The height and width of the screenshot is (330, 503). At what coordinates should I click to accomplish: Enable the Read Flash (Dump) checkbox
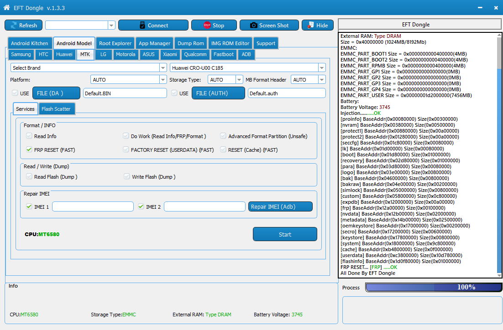pos(29,176)
